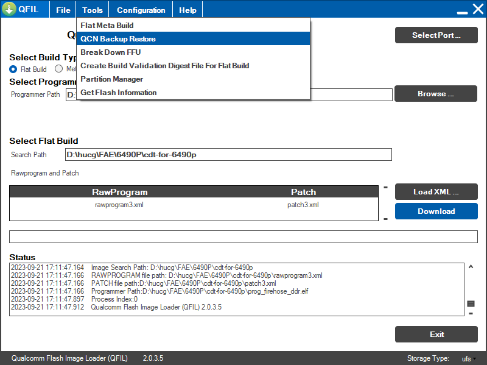Click Browse for programmer path
The height and width of the screenshot is (365, 487).
point(436,94)
